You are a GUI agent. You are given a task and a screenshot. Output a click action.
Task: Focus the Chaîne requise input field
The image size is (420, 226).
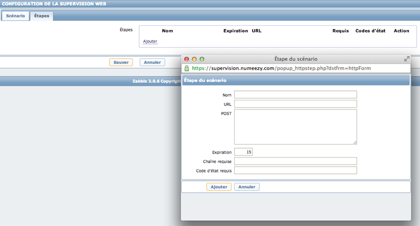pos(296,161)
